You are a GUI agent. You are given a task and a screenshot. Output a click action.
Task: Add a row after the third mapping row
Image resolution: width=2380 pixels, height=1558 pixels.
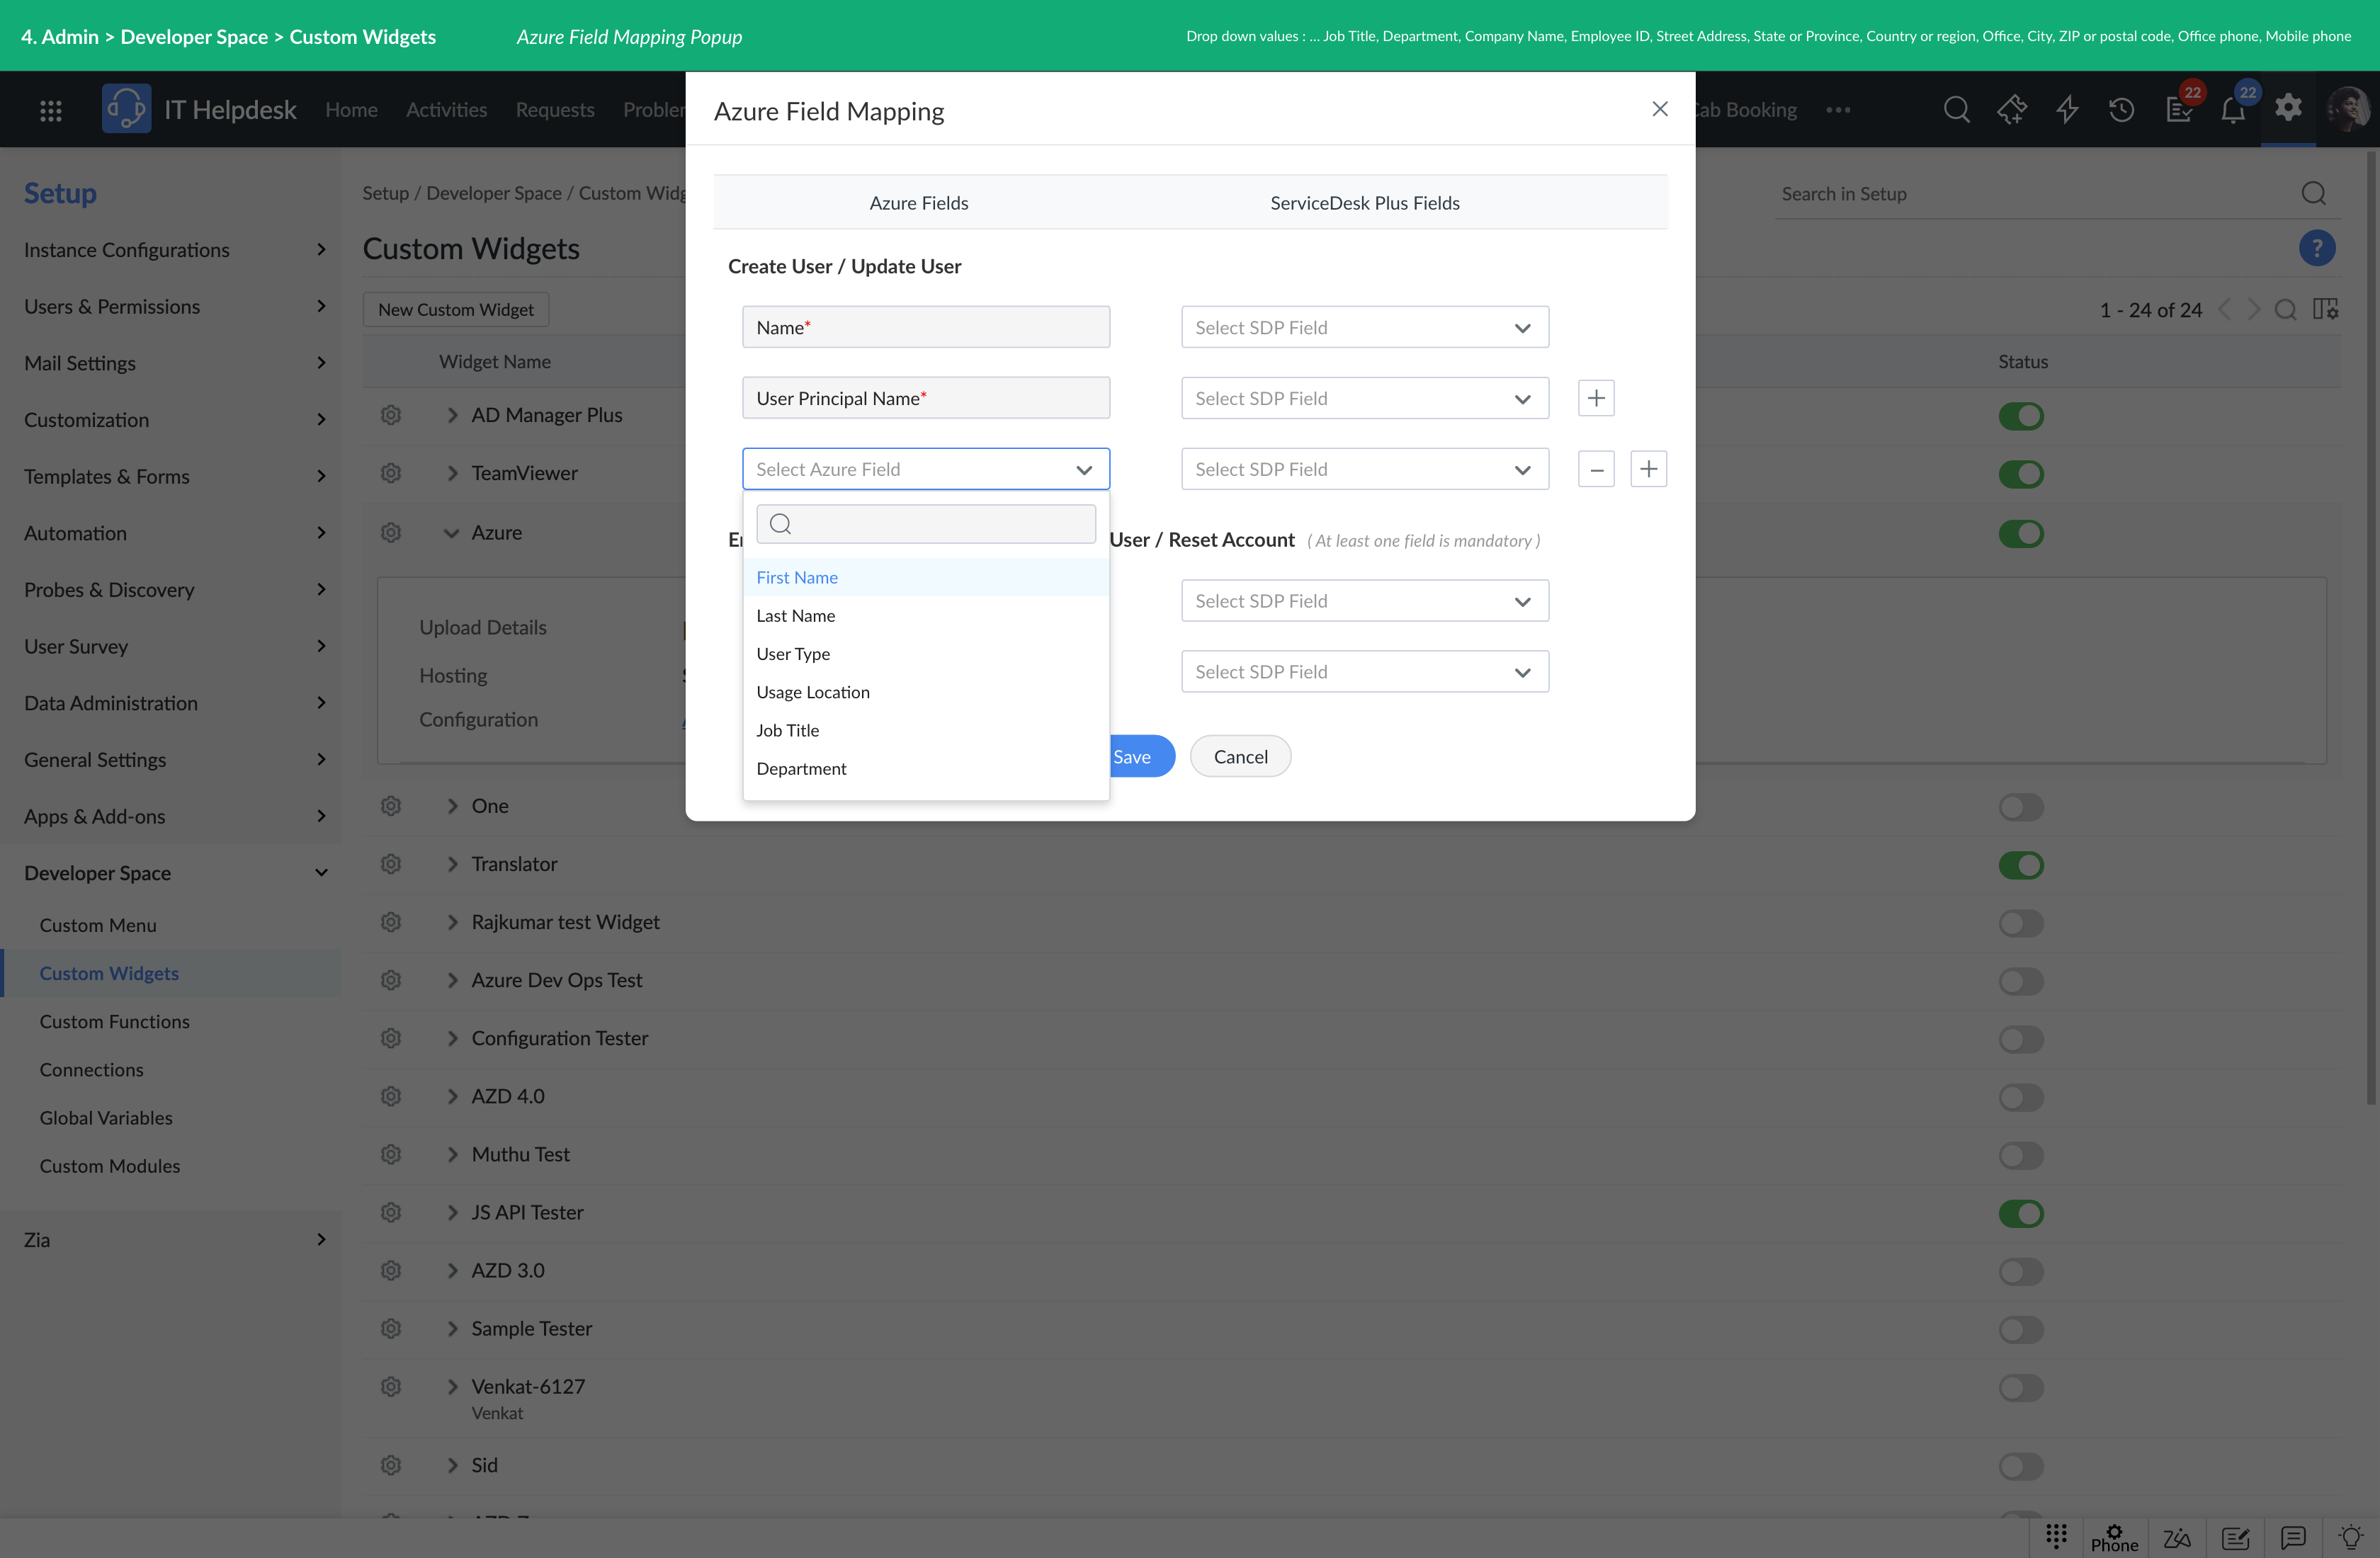pos(1649,469)
